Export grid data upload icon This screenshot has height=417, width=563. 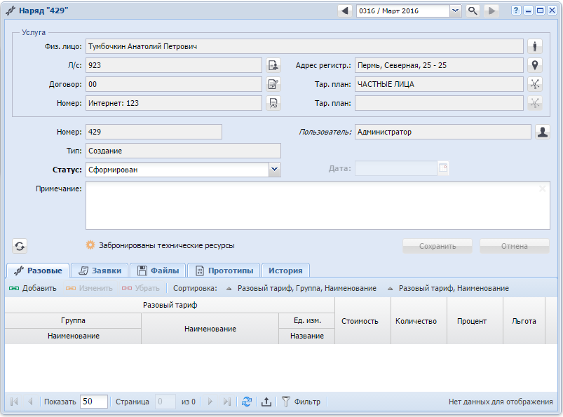[x=266, y=402]
